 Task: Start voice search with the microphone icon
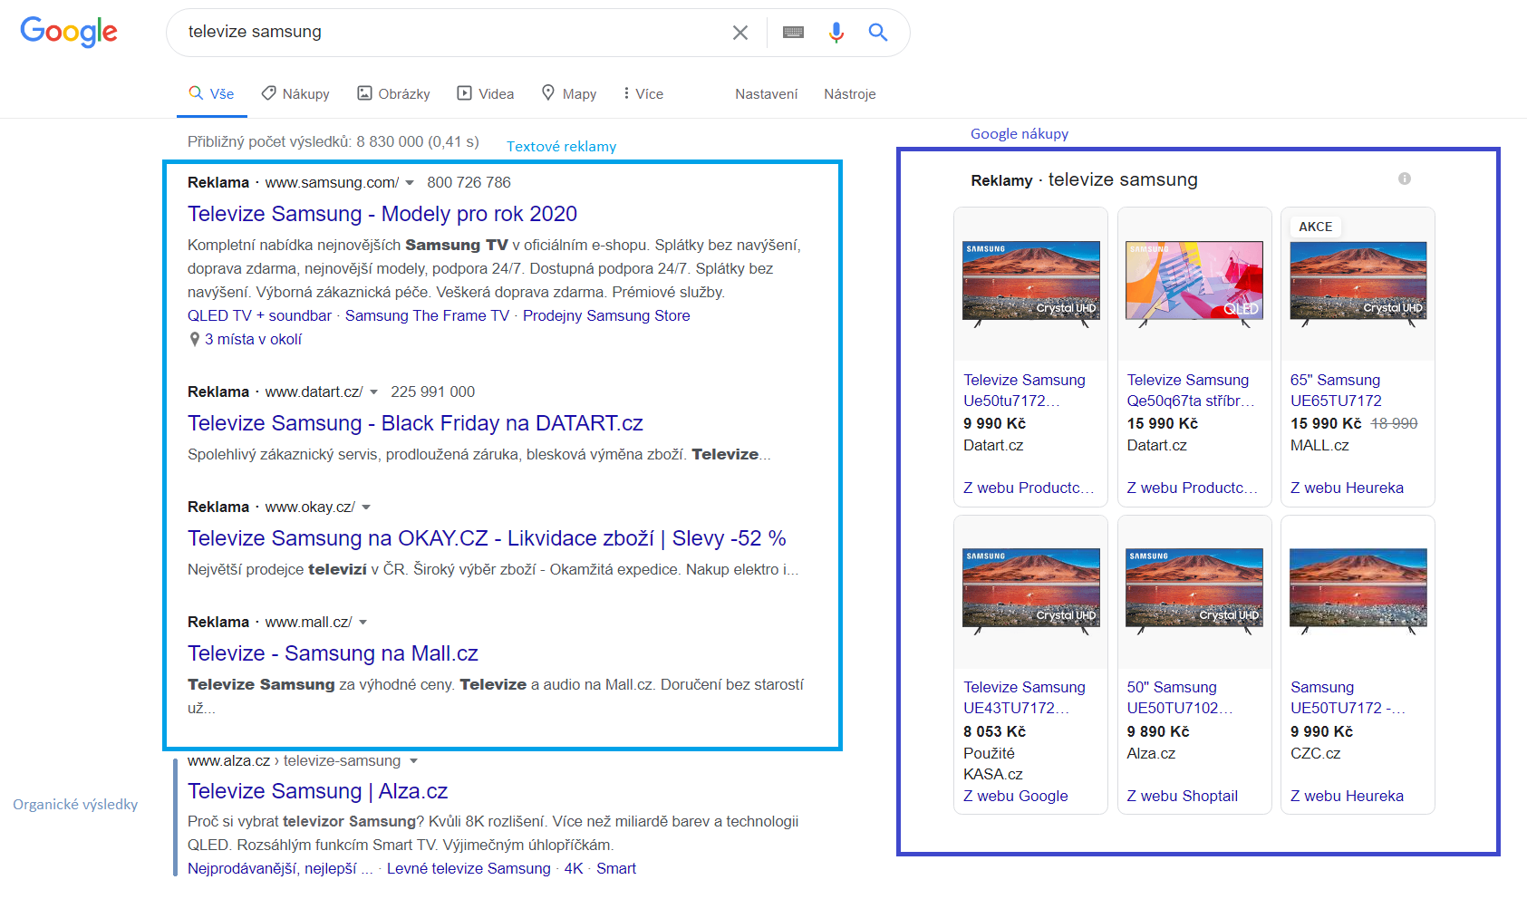(836, 33)
